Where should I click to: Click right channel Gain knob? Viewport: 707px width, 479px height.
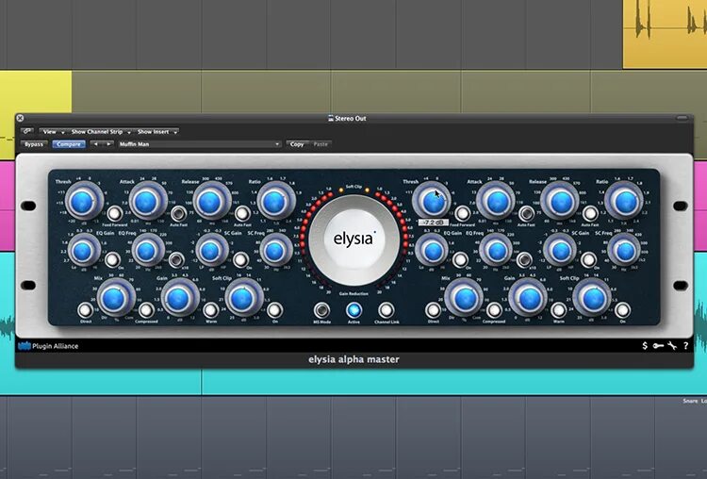click(529, 298)
